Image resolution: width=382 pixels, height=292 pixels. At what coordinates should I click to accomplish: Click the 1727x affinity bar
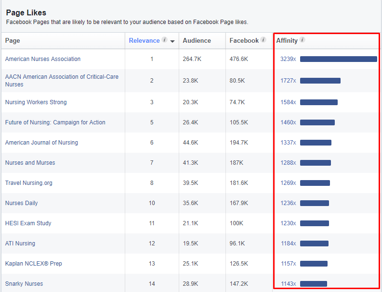click(320, 81)
